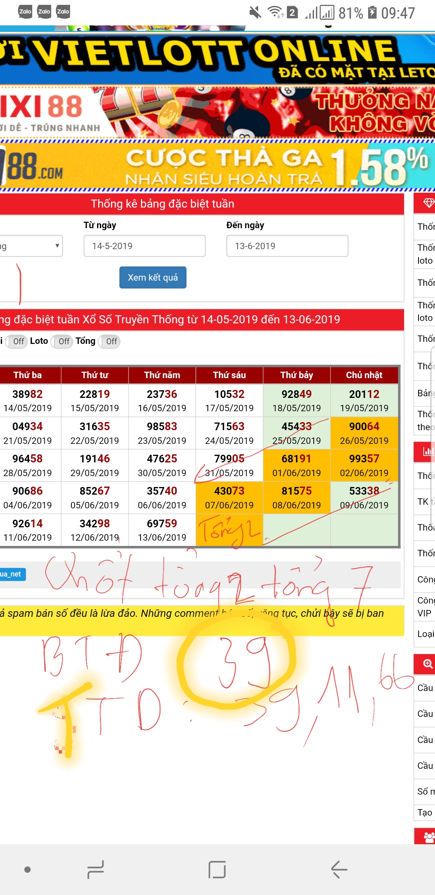Toggle the Tổng switch
This screenshot has height=895, width=435.
pos(109,341)
